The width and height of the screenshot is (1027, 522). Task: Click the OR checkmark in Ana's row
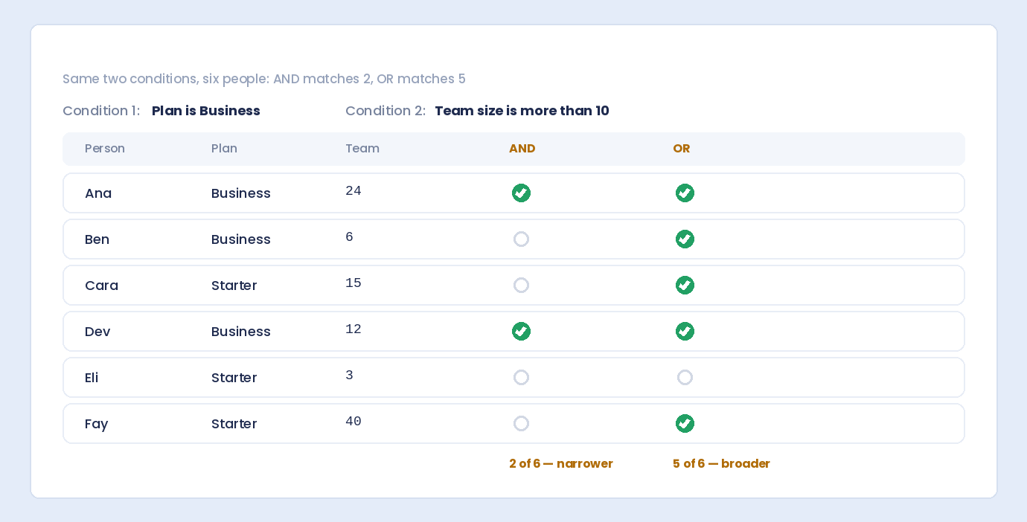685,193
